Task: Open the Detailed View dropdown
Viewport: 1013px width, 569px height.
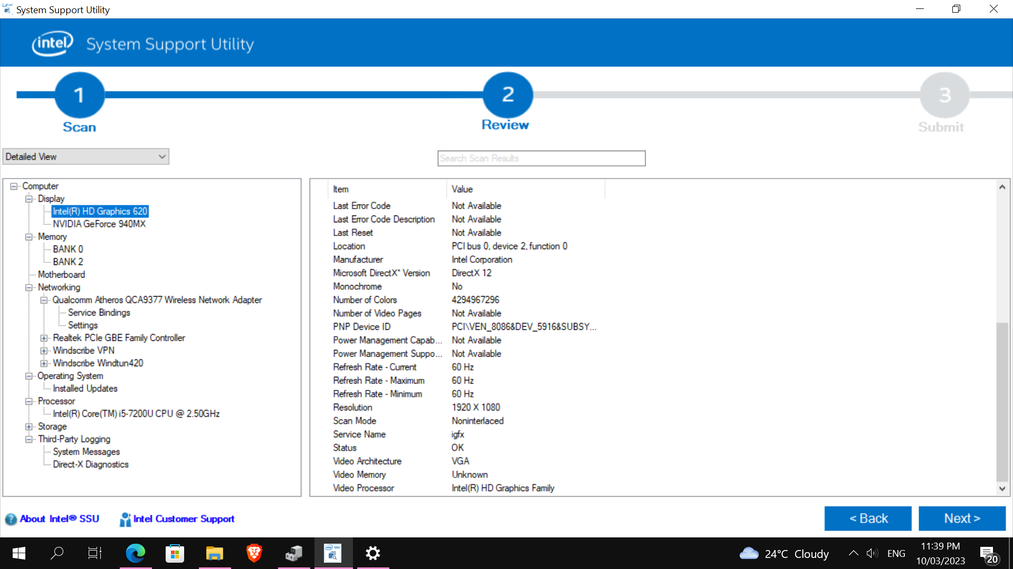Action: 85,156
